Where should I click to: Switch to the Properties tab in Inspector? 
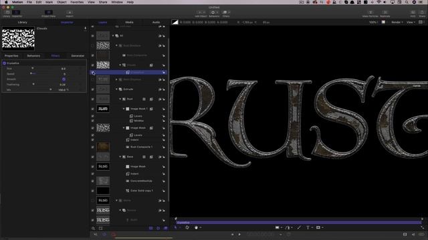tap(11, 56)
